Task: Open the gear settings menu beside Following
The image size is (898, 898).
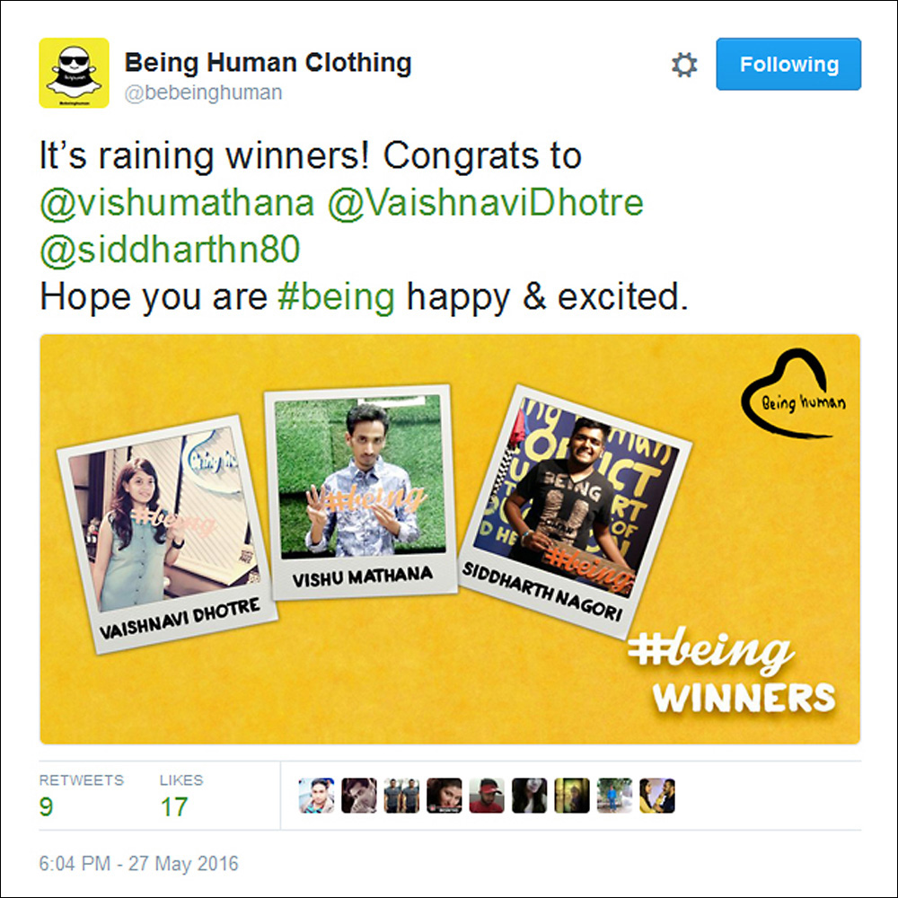Action: click(x=683, y=65)
